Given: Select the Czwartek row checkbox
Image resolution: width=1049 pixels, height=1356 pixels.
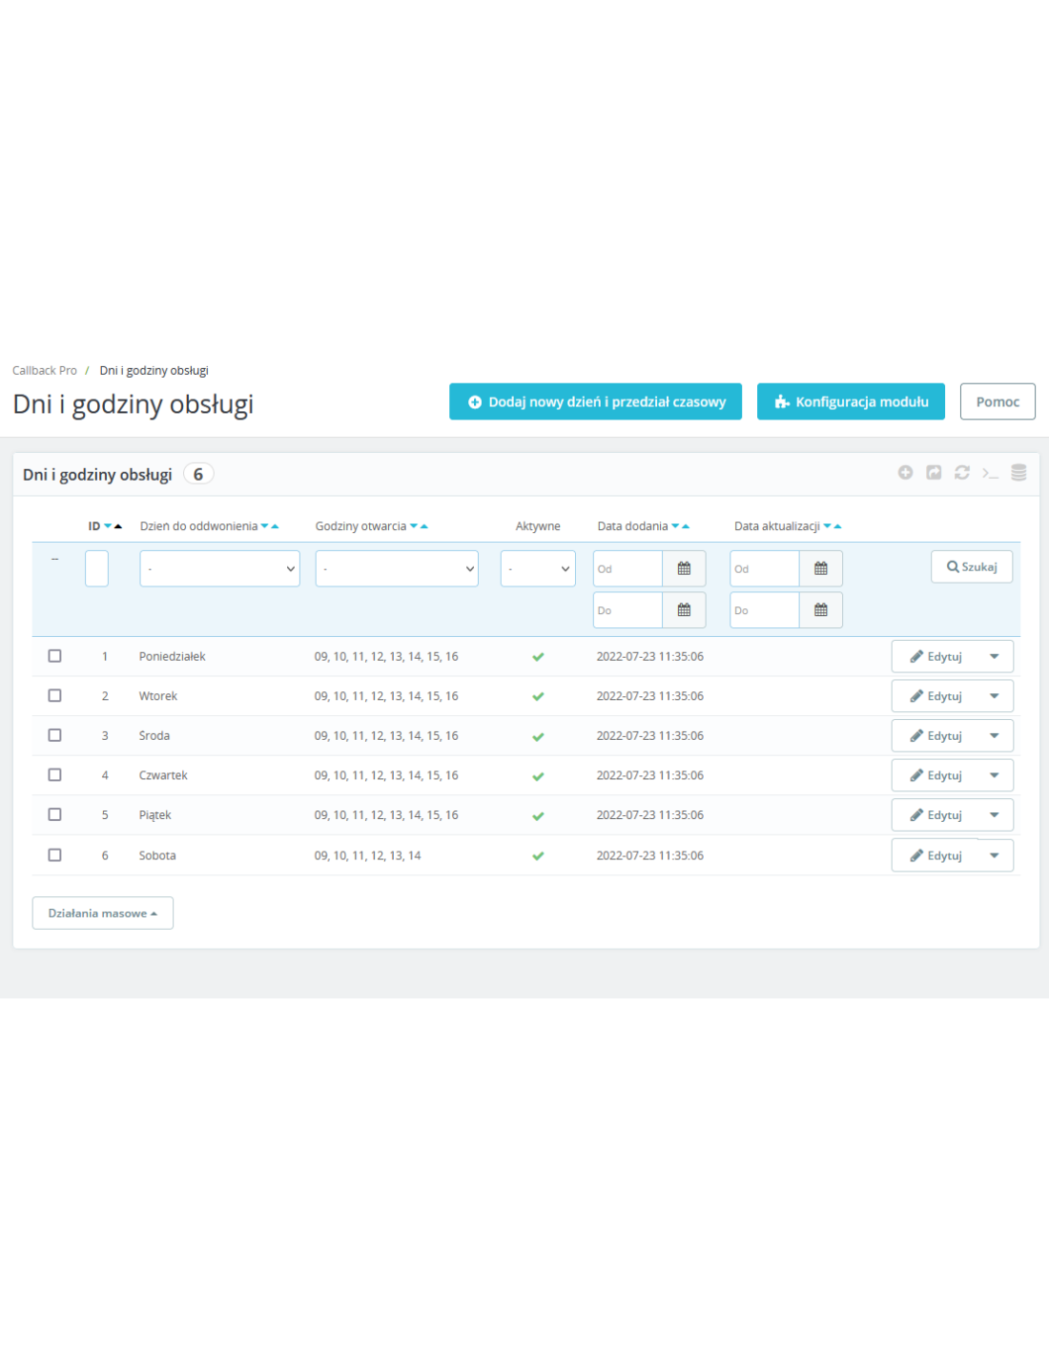Looking at the screenshot, I should (x=54, y=775).
